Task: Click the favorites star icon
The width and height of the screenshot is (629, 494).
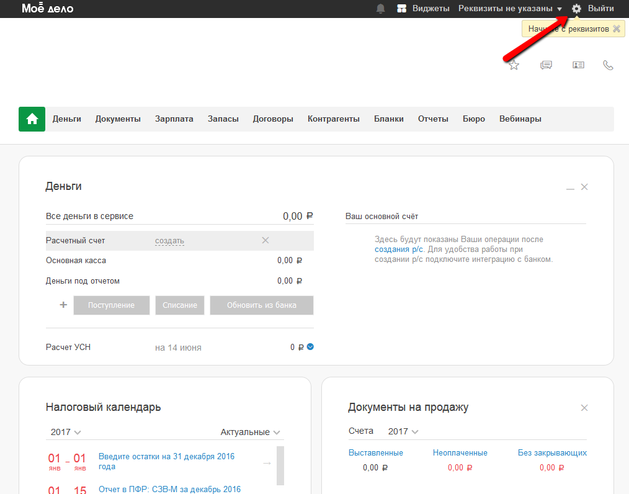Action: pyautogui.click(x=514, y=65)
